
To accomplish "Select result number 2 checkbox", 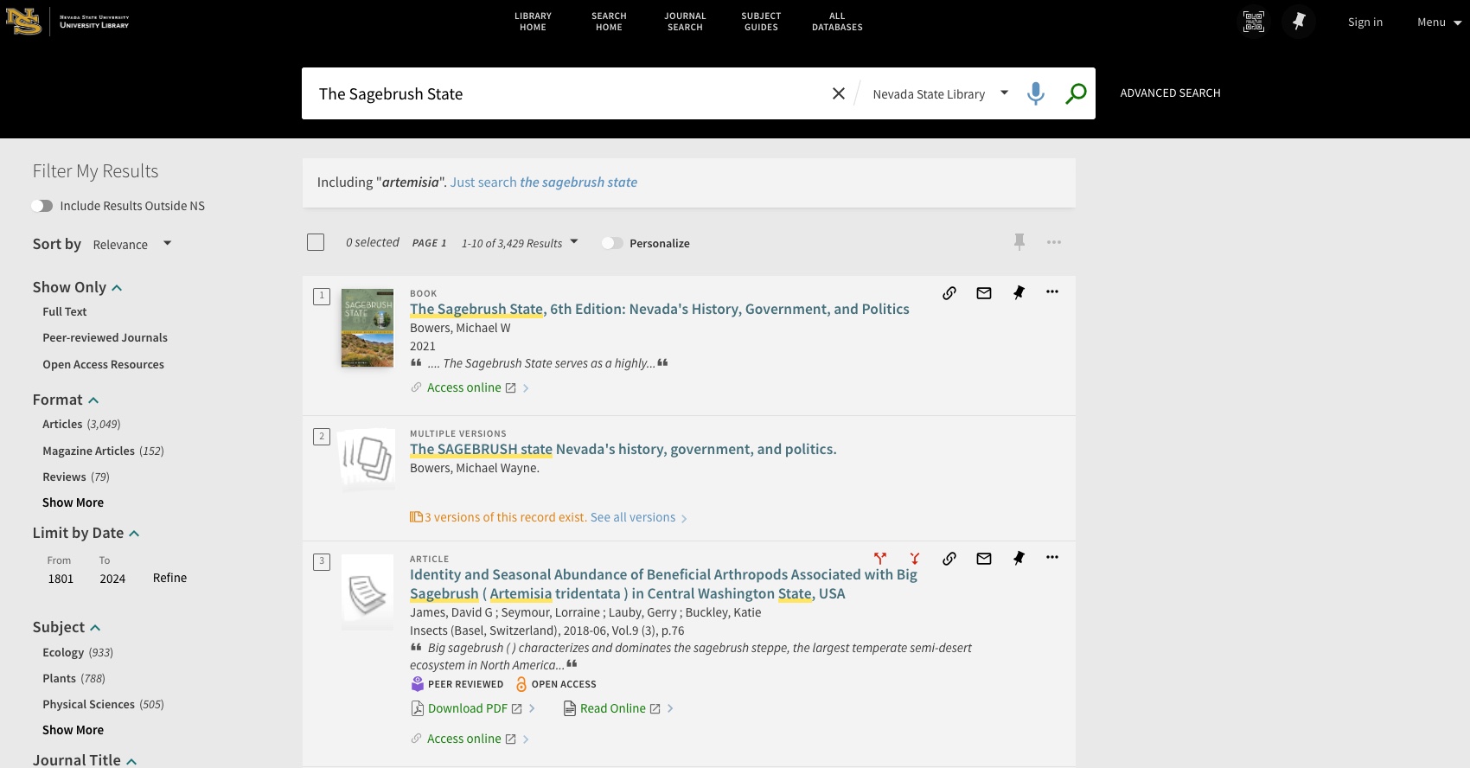I will pos(322,437).
